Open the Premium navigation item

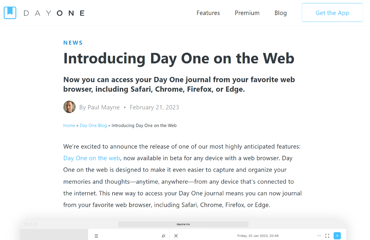(x=247, y=13)
